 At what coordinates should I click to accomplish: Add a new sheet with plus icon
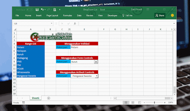[49, 98]
